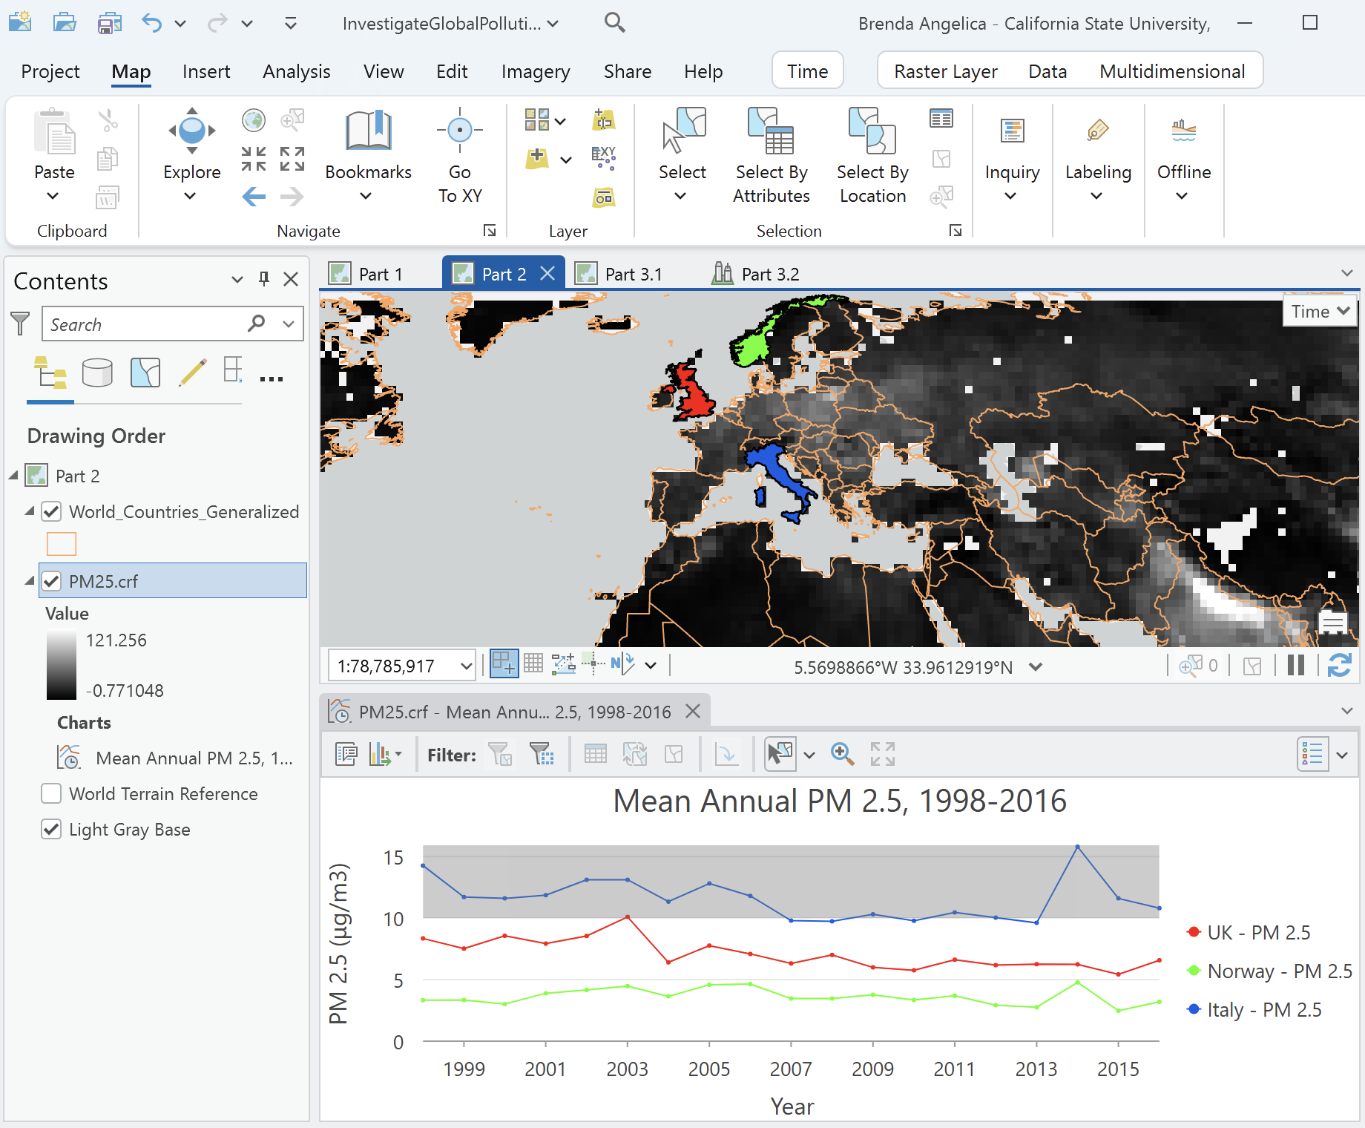Collapse World_Countries_Generalized layer expander
Screen dimensions: 1365x1128
30,511
